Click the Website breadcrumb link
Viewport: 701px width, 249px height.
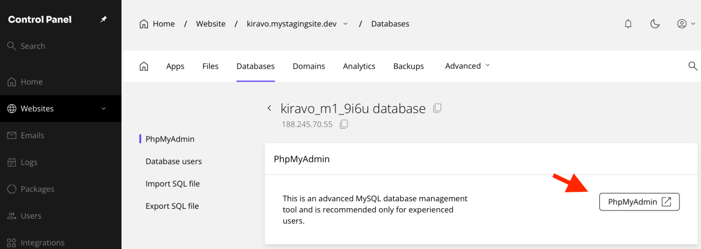click(211, 24)
